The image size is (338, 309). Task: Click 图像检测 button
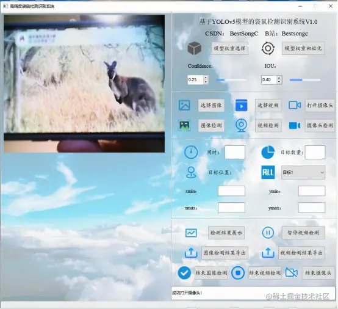point(211,125)
